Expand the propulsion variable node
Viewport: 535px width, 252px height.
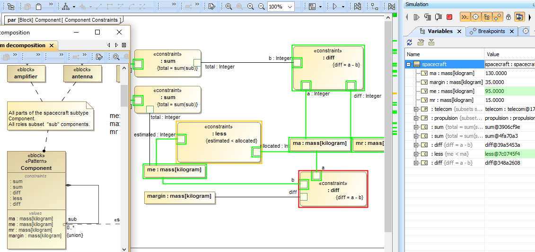(416, 118)
